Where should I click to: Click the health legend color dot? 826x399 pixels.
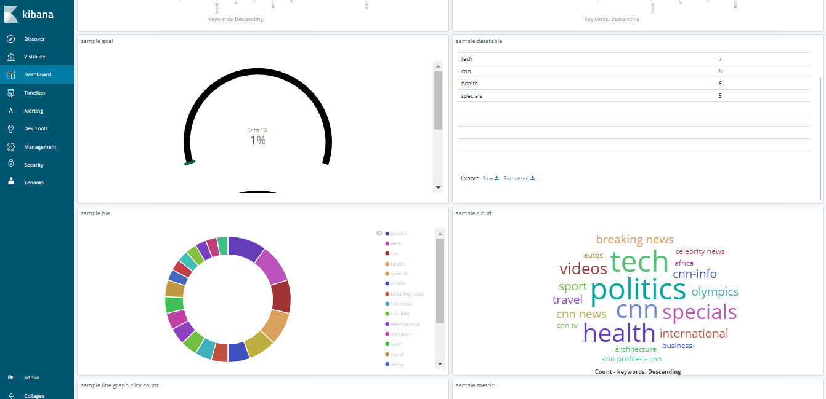[387, 264]
